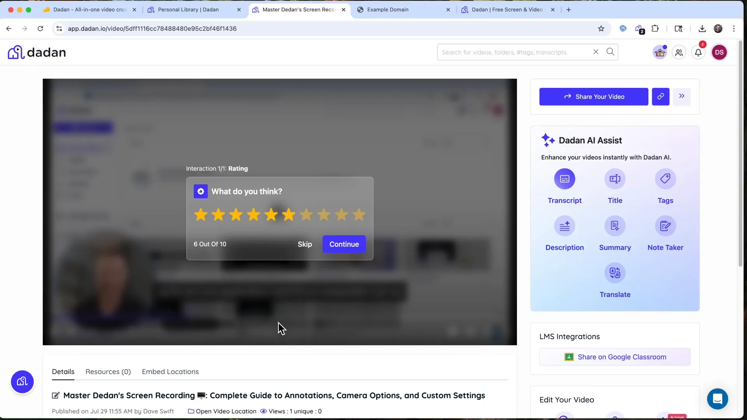Open Video Location link
This screenshot has width=747, height=420.
pyautogui.click(x=222, y=411)
